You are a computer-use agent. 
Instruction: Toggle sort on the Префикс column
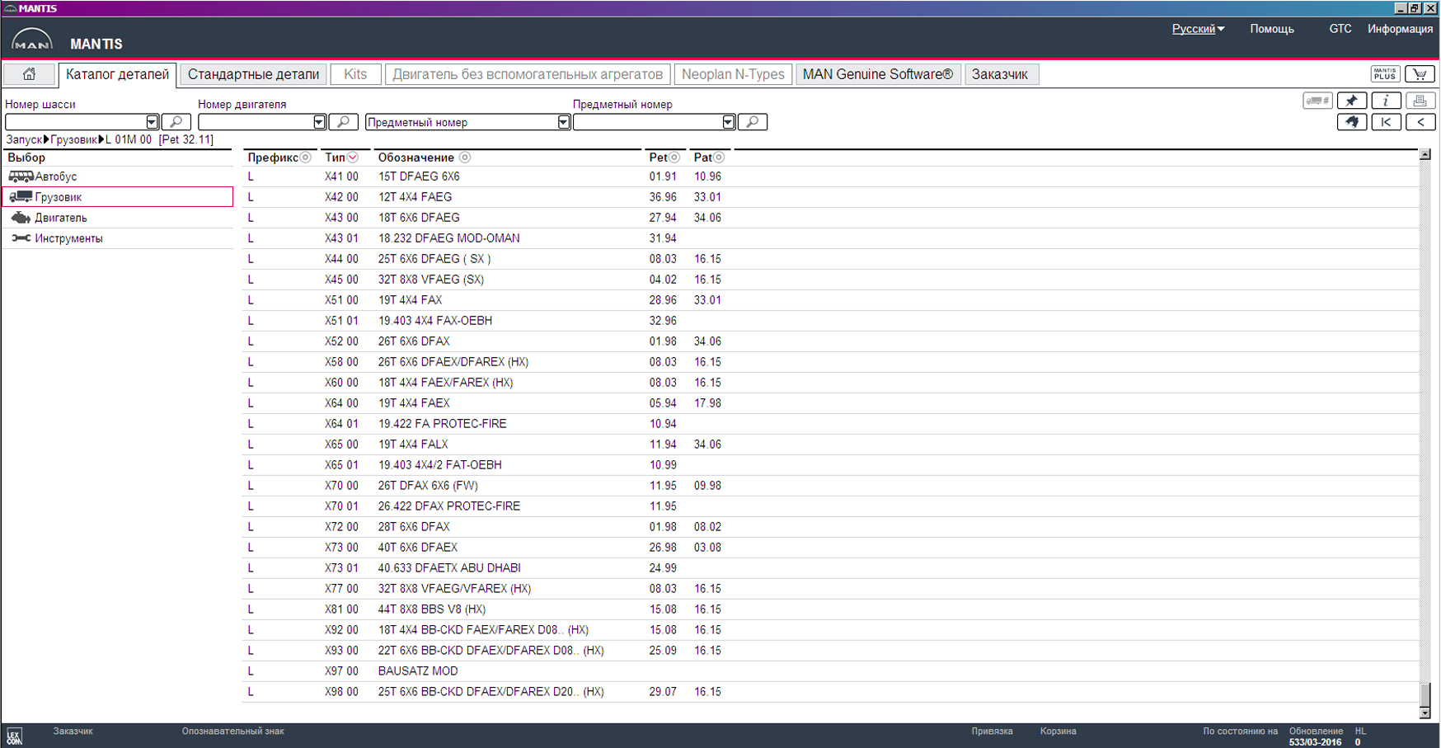(x=305, y=158)
